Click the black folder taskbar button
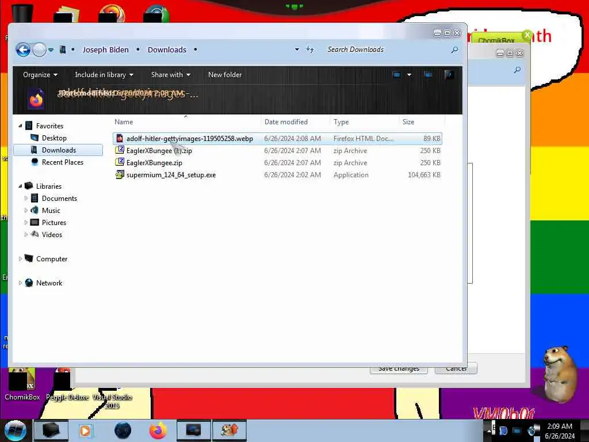 pyautogui.click(x=51, y=430)
